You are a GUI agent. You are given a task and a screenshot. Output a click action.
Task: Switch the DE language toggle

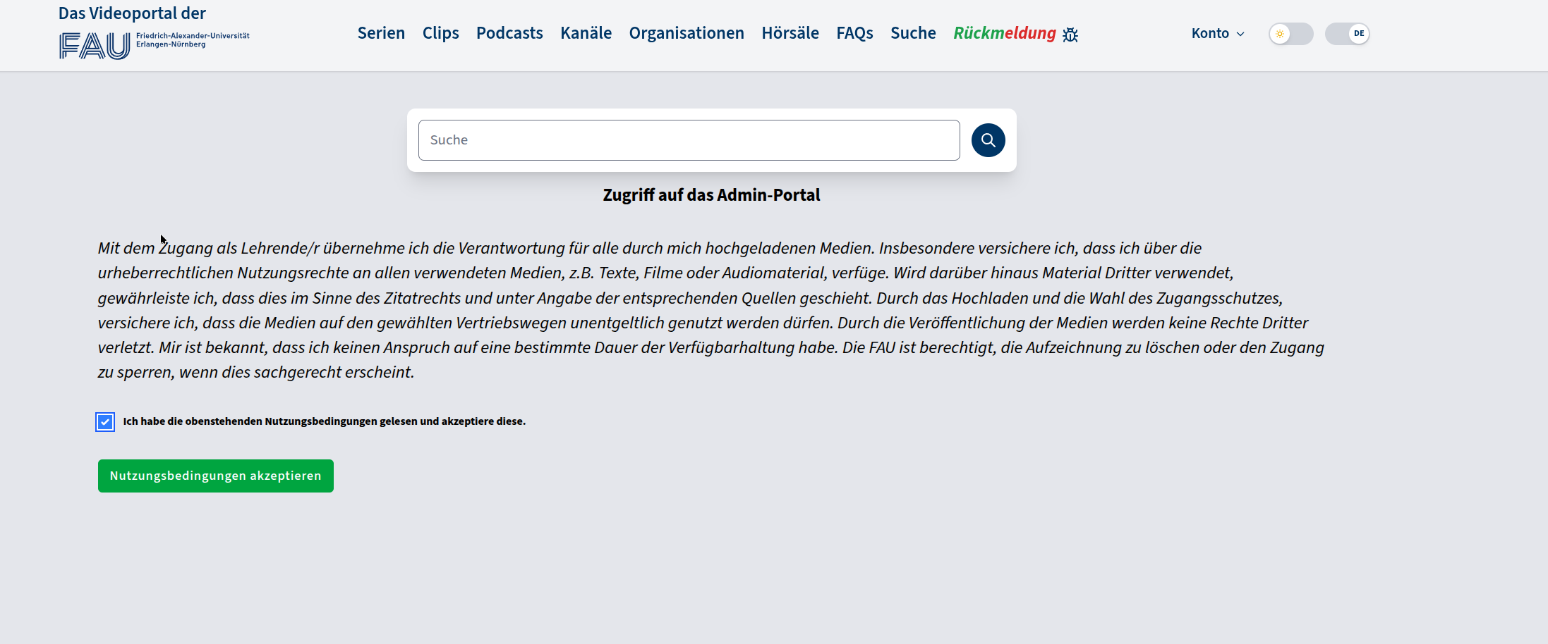click(1347, 34)
